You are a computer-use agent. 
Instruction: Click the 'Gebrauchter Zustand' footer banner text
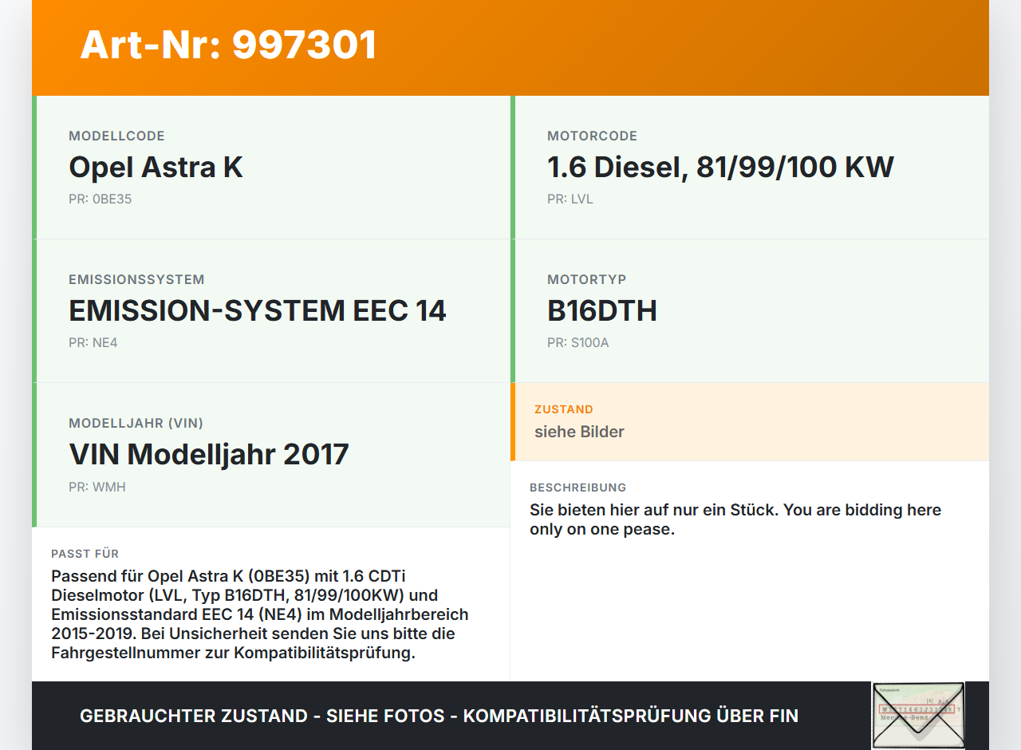coord(439,716)
